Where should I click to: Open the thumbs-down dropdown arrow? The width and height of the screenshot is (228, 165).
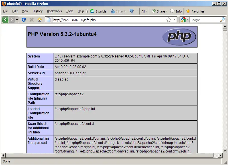tap(137, 11)
